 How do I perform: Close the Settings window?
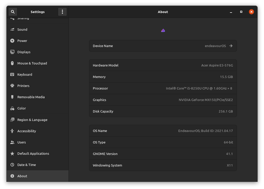pyautogui.click(x=251, y=12)
